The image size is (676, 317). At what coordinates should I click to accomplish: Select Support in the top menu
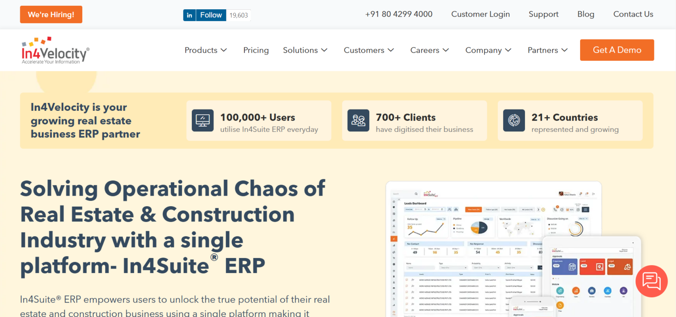coord(543,14)
